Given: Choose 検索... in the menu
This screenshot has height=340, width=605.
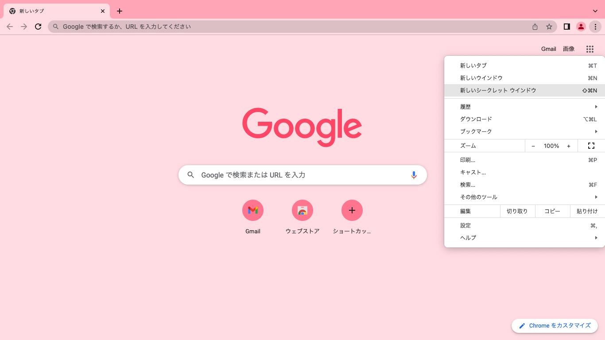Looking at the screenshot, I should [524, 185].
